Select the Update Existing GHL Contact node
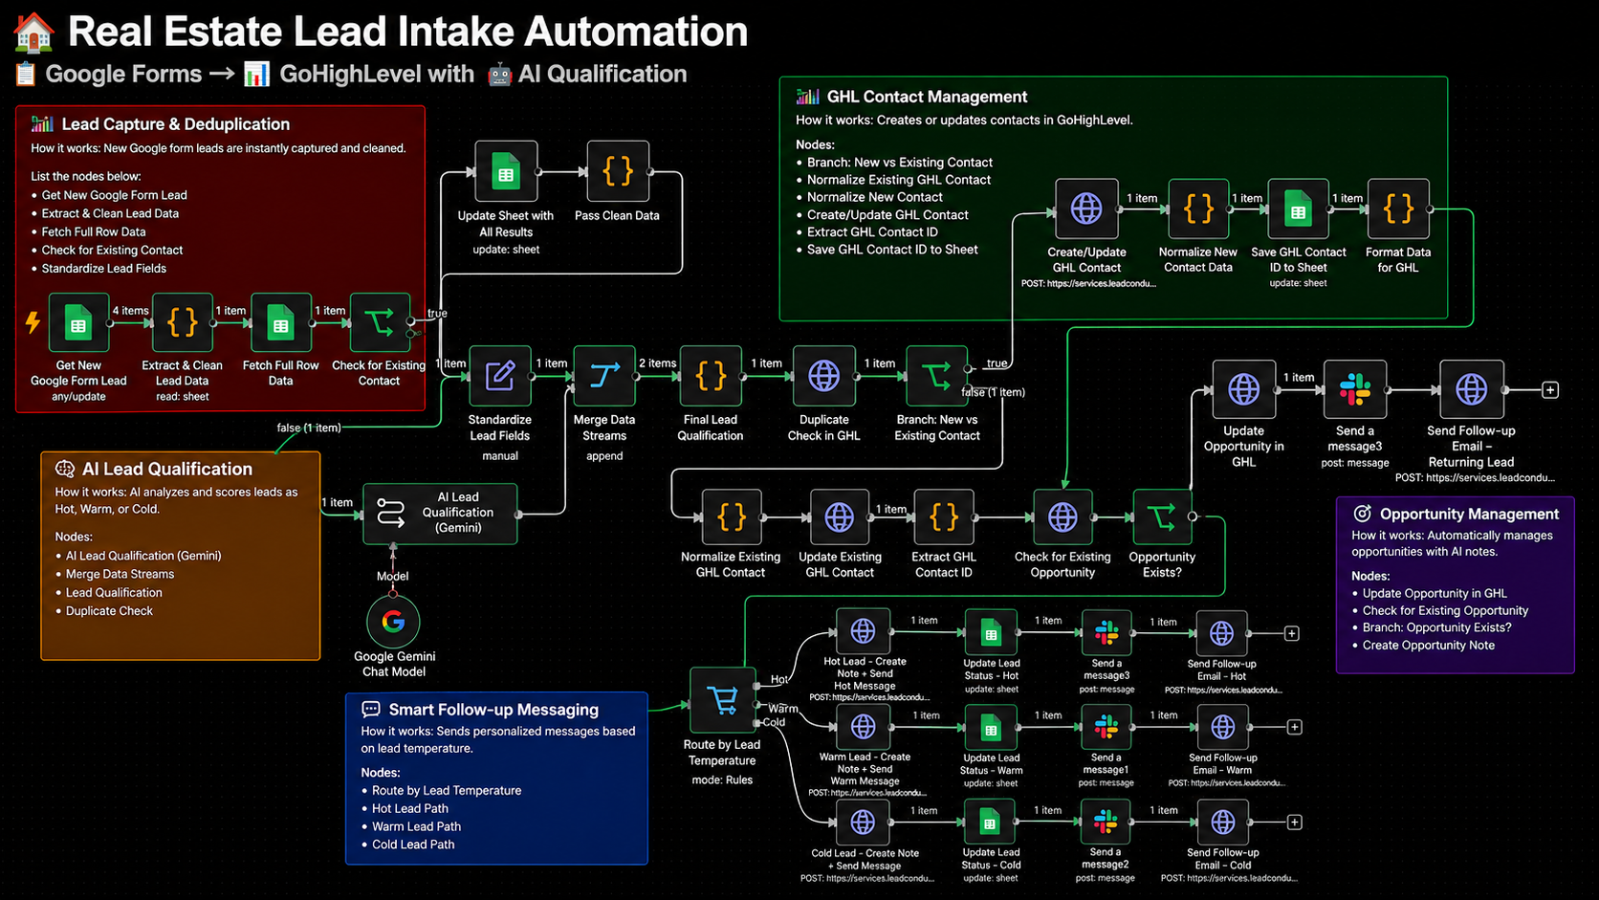The height and width of the screenshot is (900, 1599). [839, 517]
